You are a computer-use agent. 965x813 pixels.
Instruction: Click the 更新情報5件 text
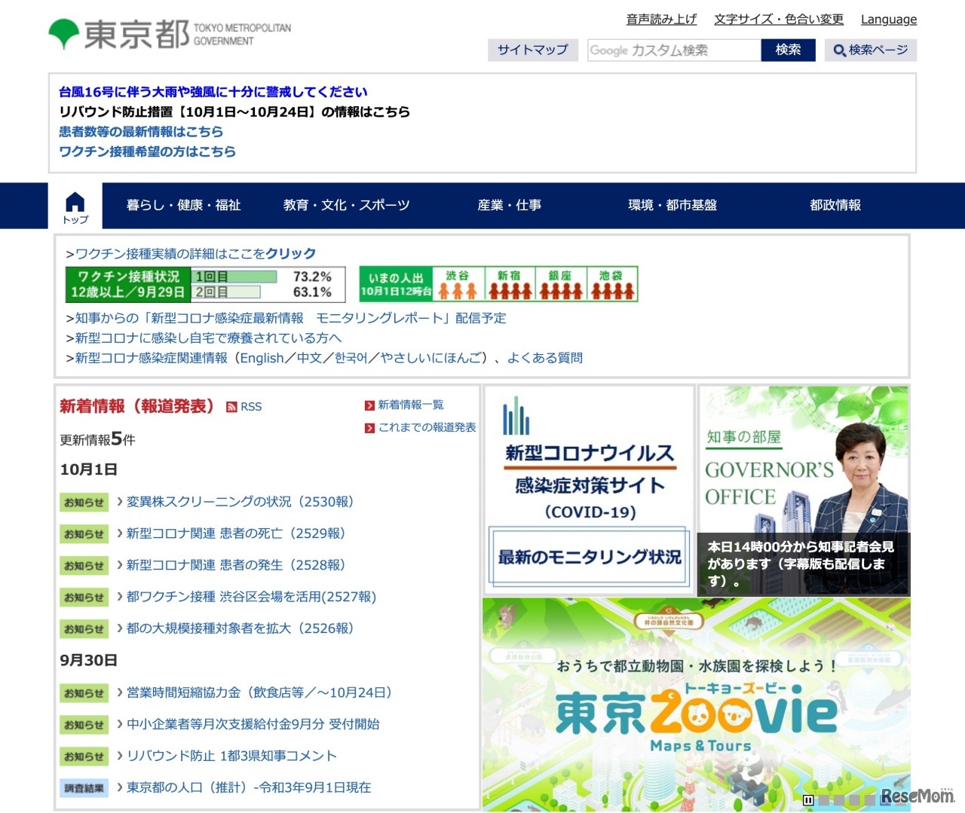click(98, 439)
